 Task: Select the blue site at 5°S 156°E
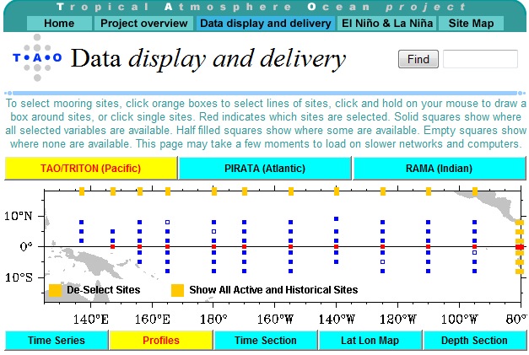tap(140, 262)
